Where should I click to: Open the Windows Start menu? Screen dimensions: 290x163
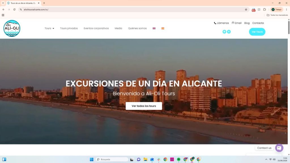pos(91,159)
